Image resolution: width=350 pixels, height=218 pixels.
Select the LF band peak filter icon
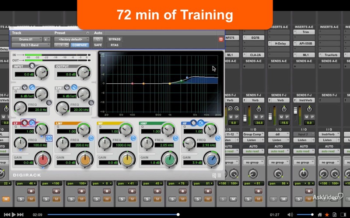point(24,123)
